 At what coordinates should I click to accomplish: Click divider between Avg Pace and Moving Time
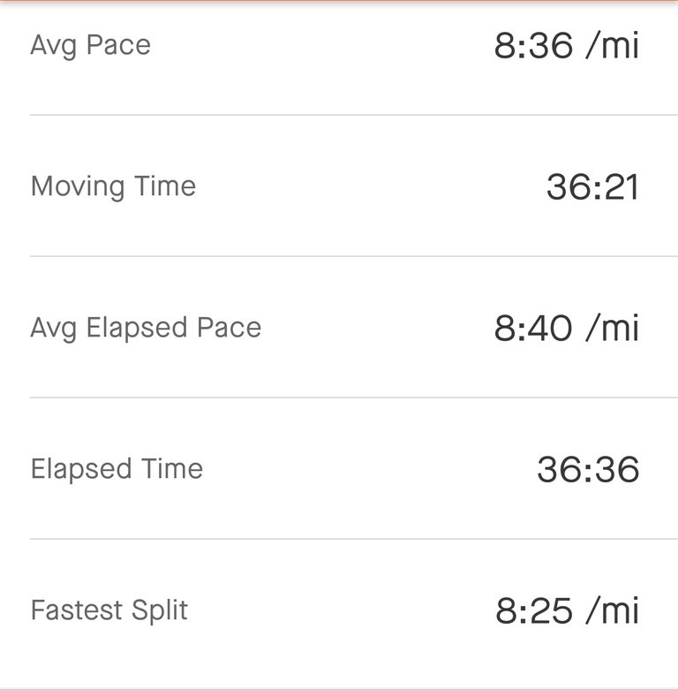(x=339, y=115)
